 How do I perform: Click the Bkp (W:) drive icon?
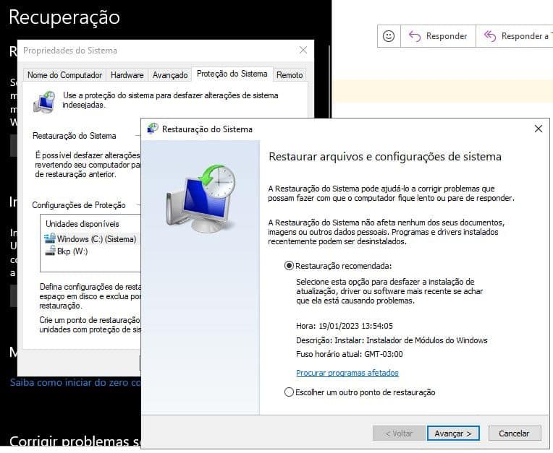tap(50, 251)
